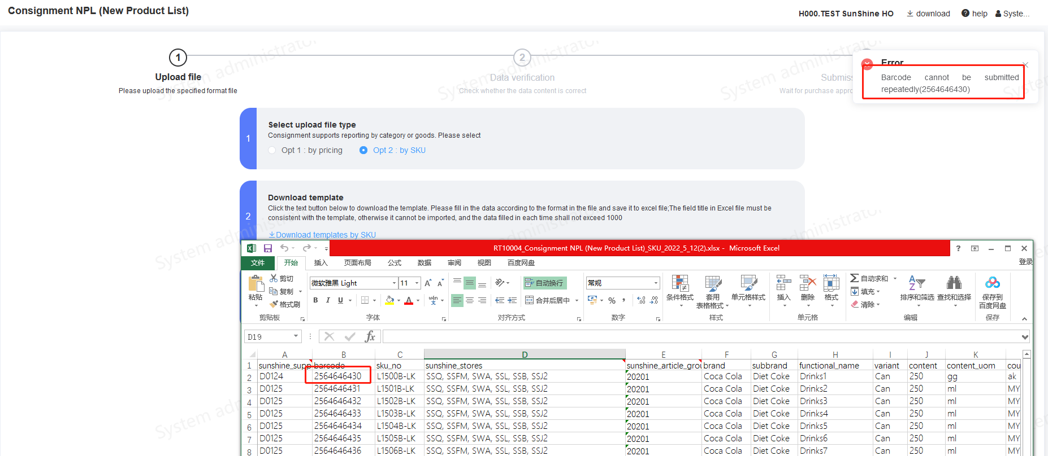The width and height of the screenshot is (1048, 456).
Task: Open the font name dropdown
Action: [x=394, y=283]
